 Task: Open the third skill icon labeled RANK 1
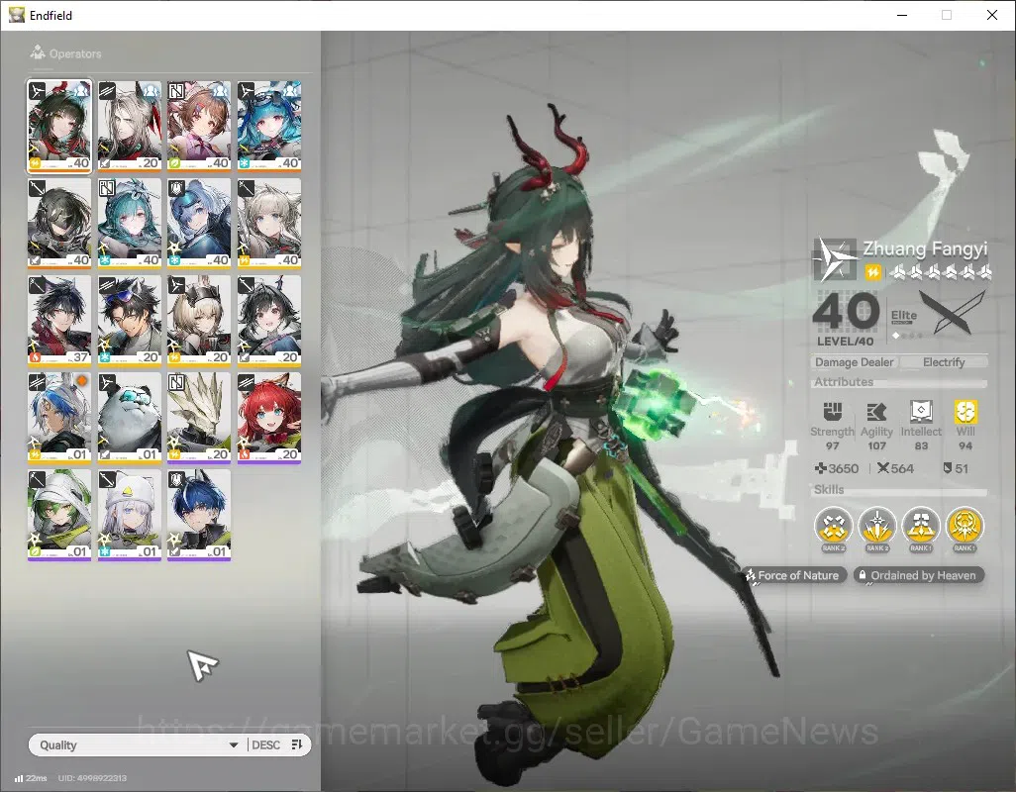click(920, 527)
